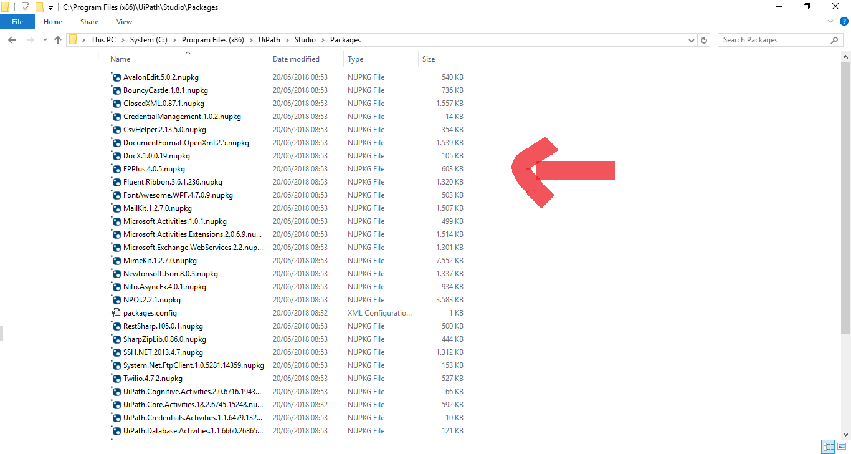
Task: Click the magnifier icon in the search box
Action: tap(835, 40)
